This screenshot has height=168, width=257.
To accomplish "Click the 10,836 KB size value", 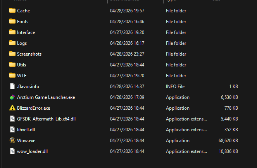I will 229,151.
